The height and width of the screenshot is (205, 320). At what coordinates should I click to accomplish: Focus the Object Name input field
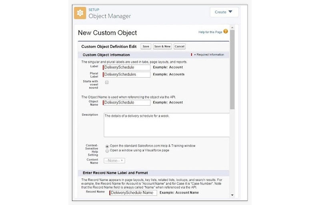pos(127,102)
